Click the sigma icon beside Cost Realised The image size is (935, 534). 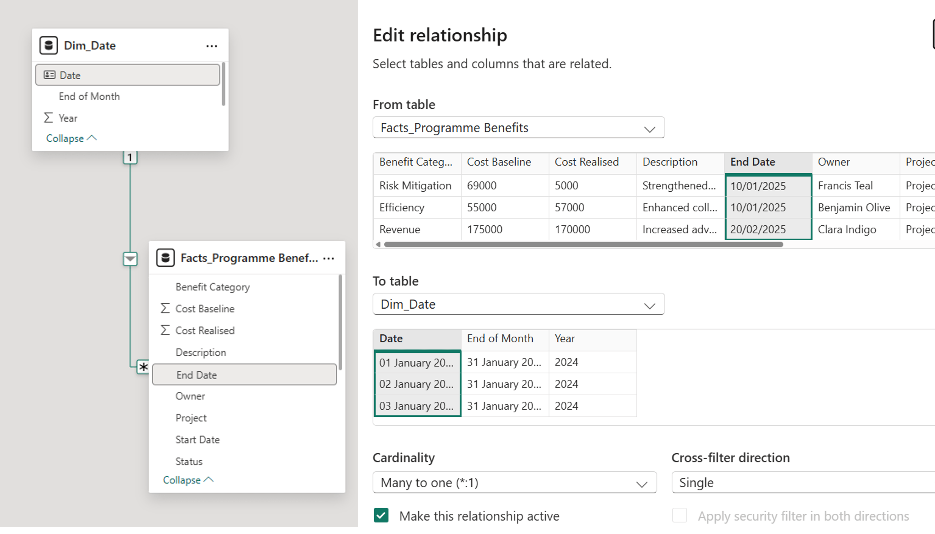[x=165, y=330]
